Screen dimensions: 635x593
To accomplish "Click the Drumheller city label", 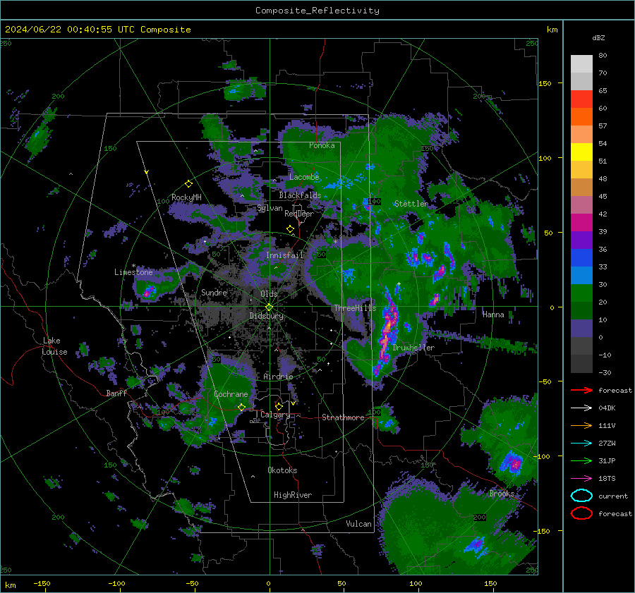I will (x=413, y=348).
